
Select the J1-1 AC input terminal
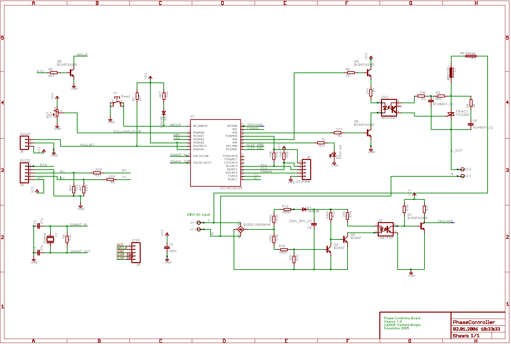(x=199, y=222)
